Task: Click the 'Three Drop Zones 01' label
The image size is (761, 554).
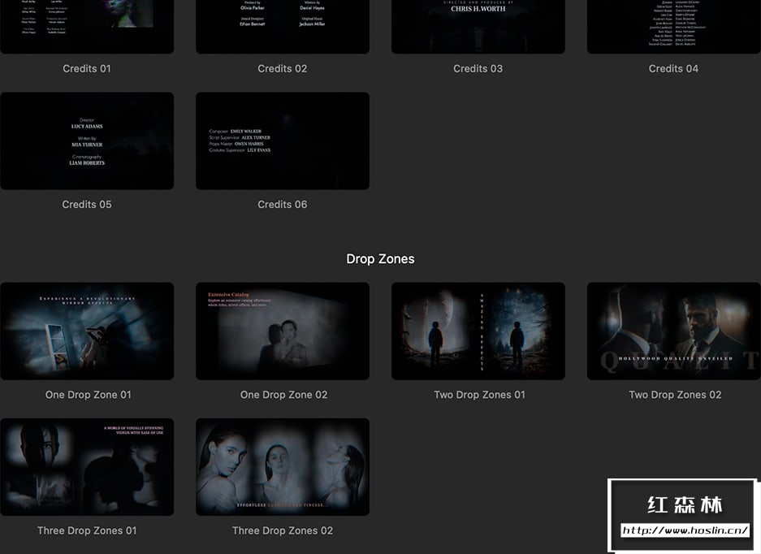Action: point(87,530)
